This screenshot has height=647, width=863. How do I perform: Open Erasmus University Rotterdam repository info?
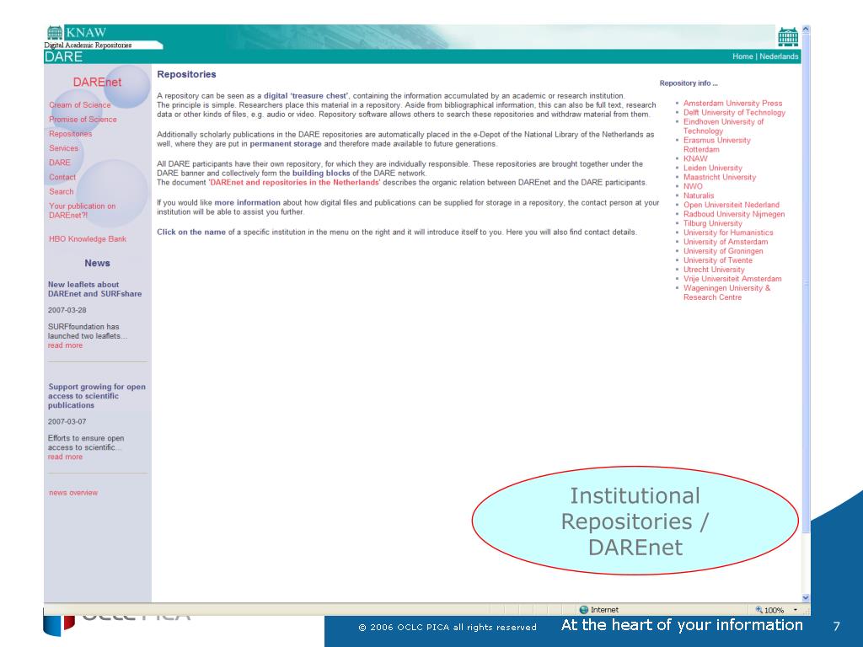pyautogui.click(x=716, y=145)
